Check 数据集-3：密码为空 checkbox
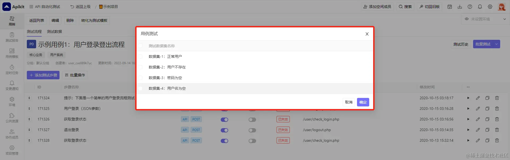510x160 pixels. (x=140, y=78)
